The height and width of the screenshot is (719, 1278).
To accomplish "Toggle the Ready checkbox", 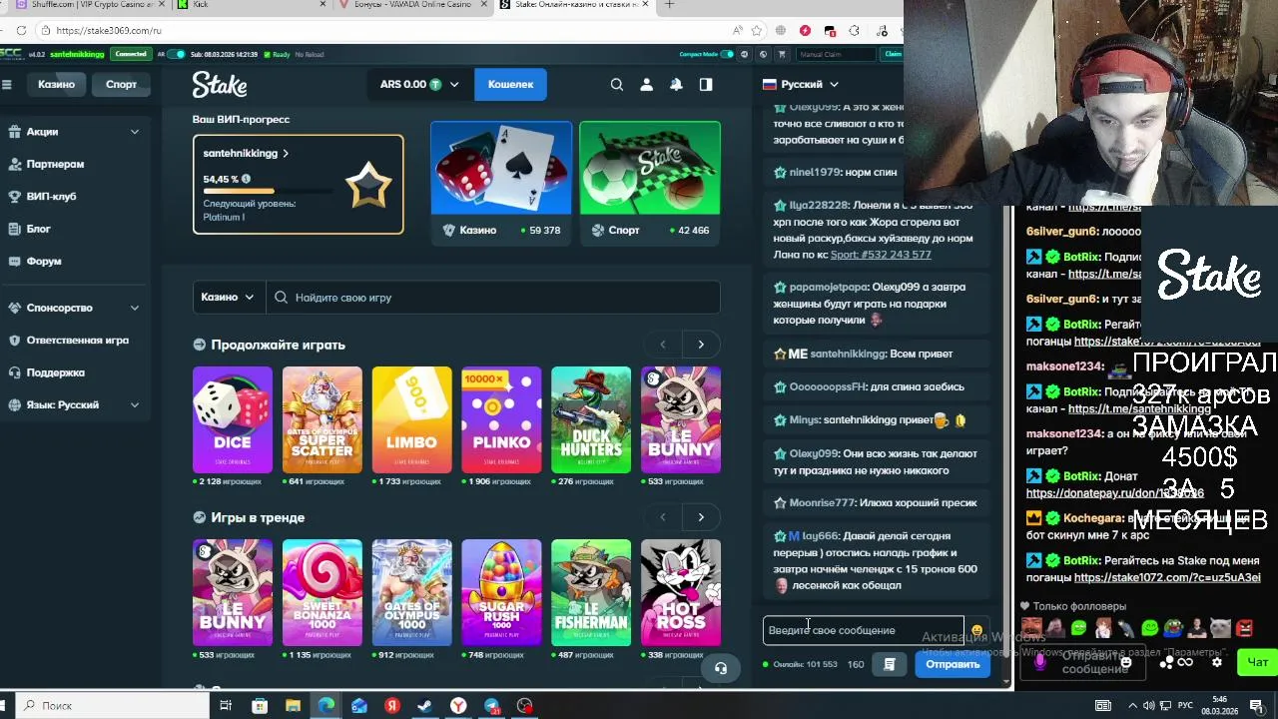I will 267,54.
